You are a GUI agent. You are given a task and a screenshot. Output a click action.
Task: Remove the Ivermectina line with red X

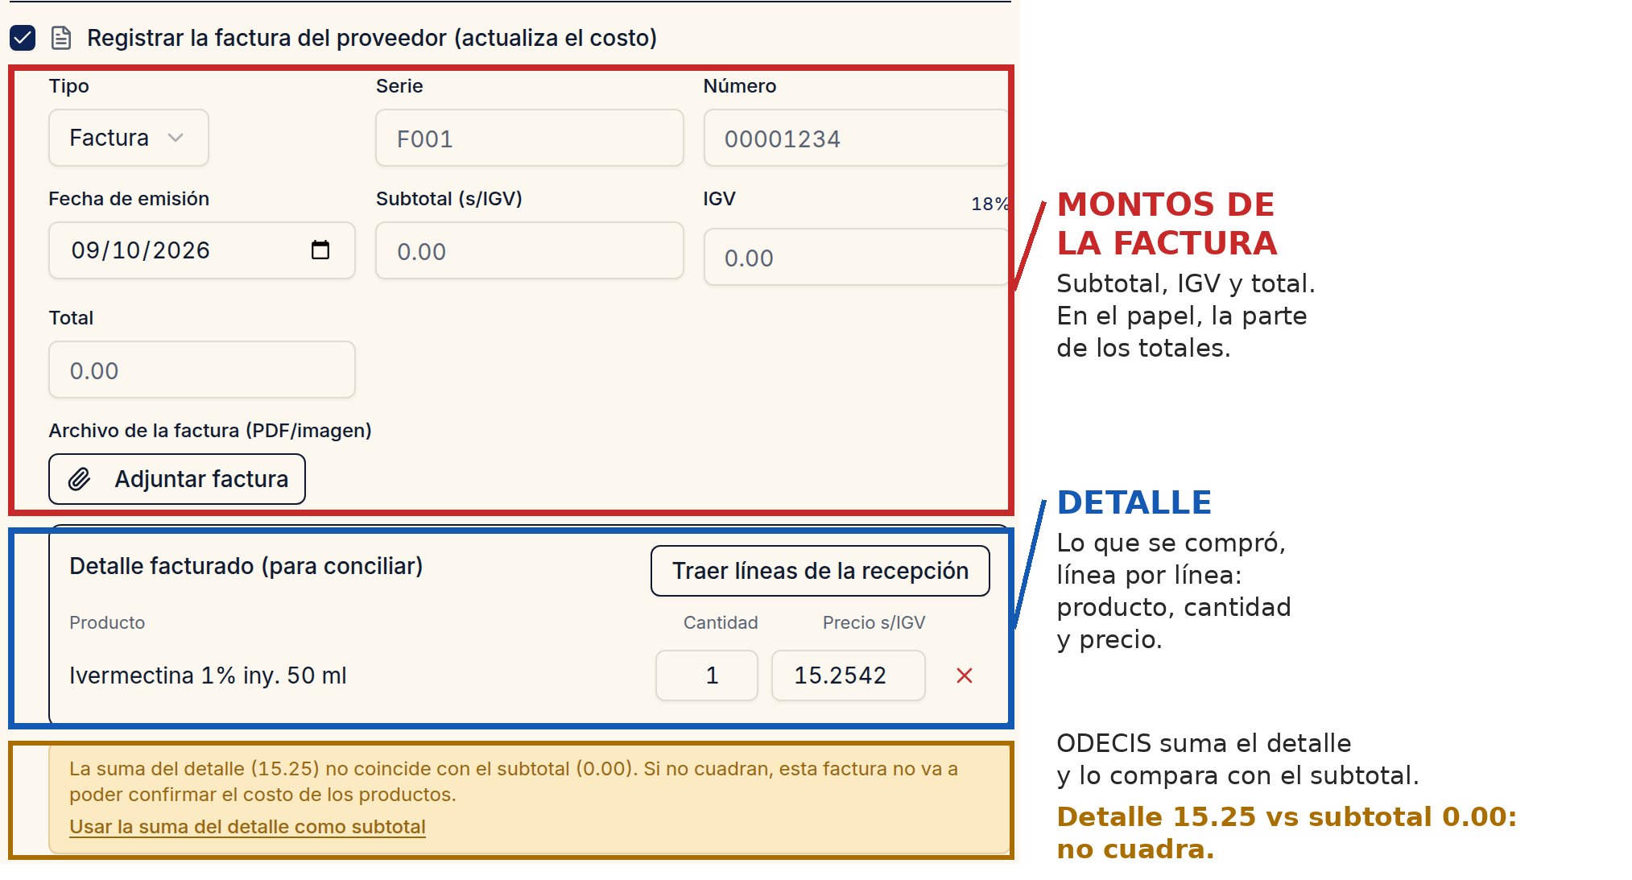click(x=965, y=675)
